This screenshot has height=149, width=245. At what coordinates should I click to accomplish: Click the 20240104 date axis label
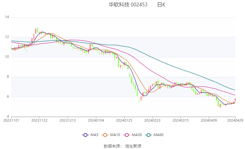pos(96,120)
